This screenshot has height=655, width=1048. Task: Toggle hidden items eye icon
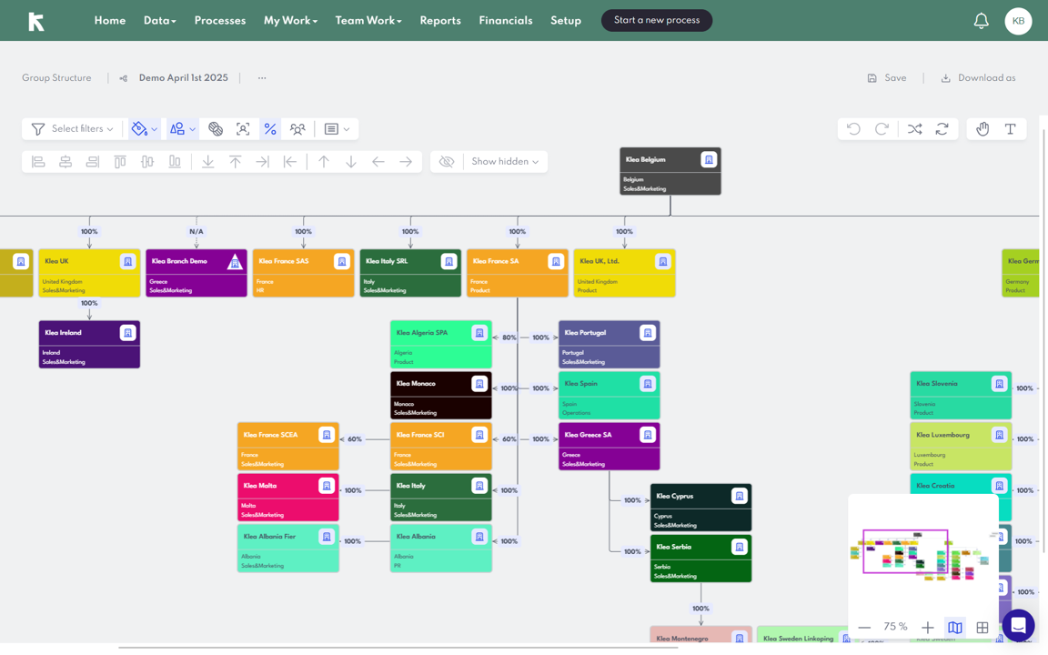(x=447, y=162)
